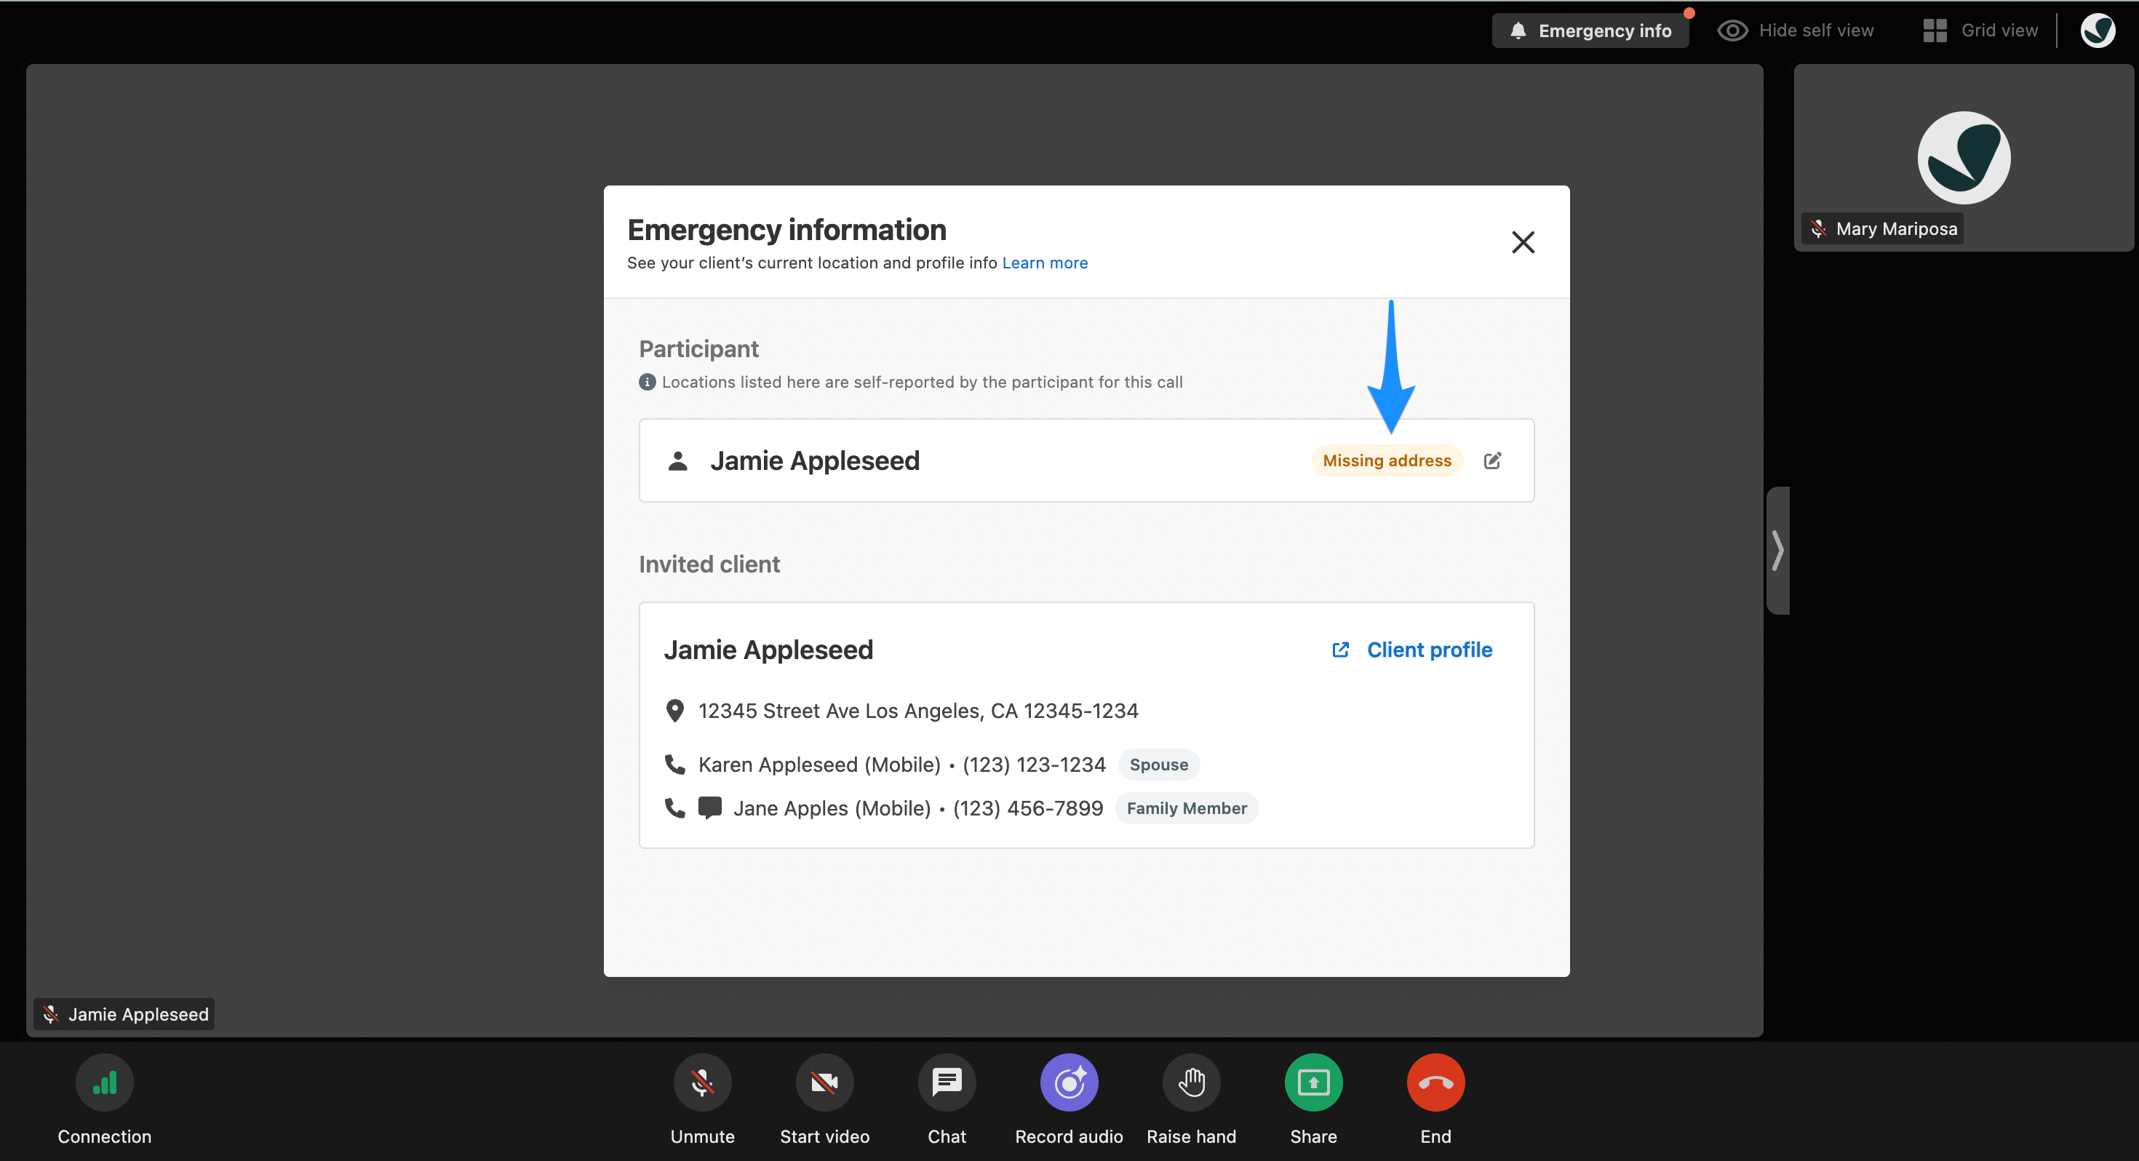Click the message icon for Jane Apples
This screenshot has width=2139, height=1161.
click(x=710, y=808)
